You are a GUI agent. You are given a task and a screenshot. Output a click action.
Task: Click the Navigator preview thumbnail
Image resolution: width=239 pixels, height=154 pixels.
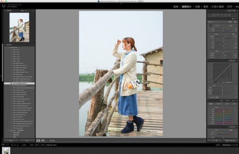point(19,27)
